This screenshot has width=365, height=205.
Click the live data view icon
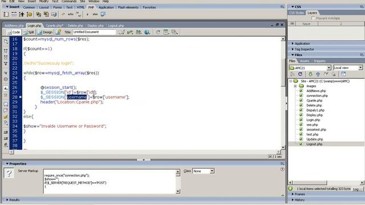pos(58,32)
